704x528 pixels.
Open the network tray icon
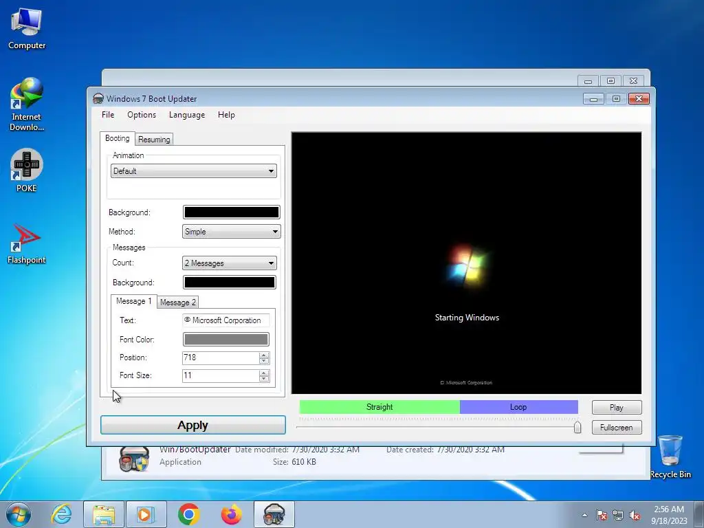tap(618, 515)
